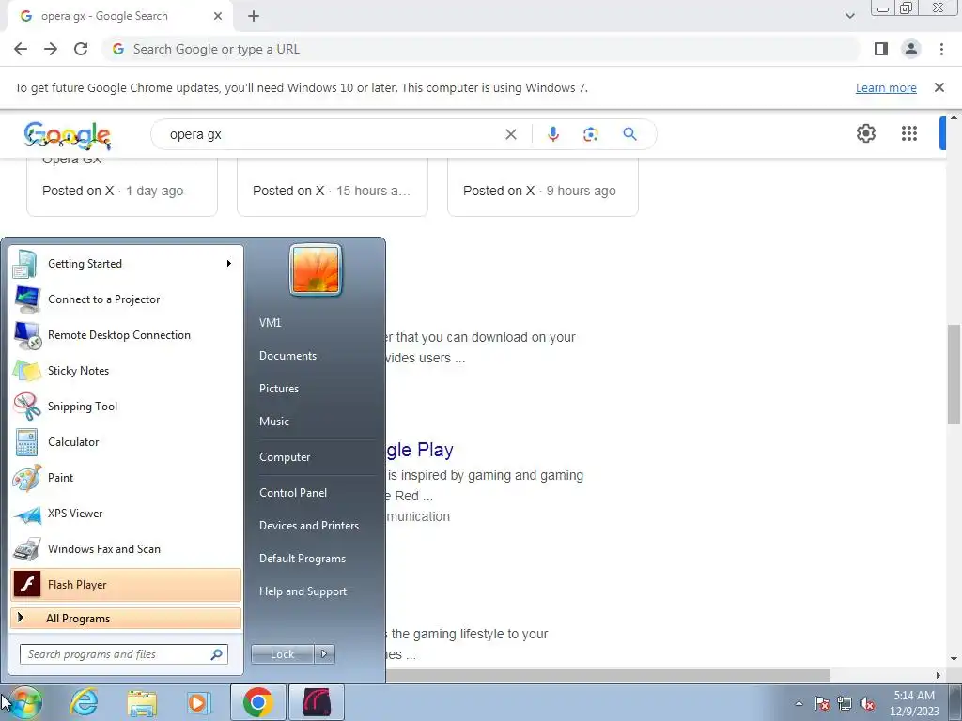
Task: Open a new Chrome tab
Action: pos(254,16)
